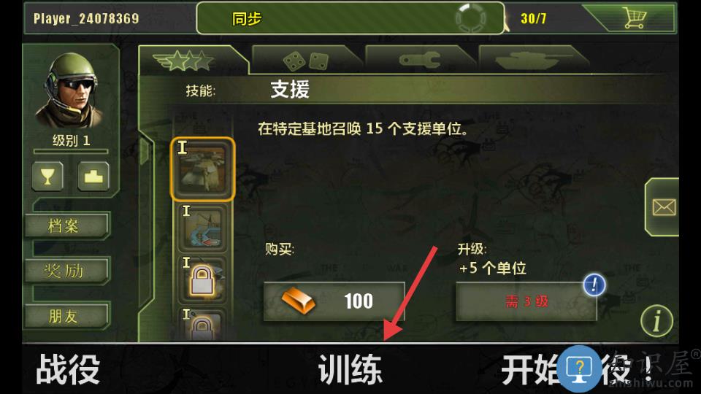The height and width of the screenshot is (394, 701).
Task: Switch to the dice tab
Action: (x=306, y=61)
